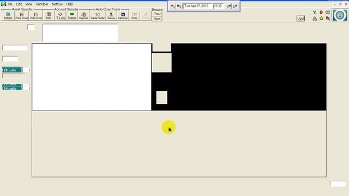Step forward one session in backtrader
This screenshot has height=196, width=349.
click(x=228, y=6)
